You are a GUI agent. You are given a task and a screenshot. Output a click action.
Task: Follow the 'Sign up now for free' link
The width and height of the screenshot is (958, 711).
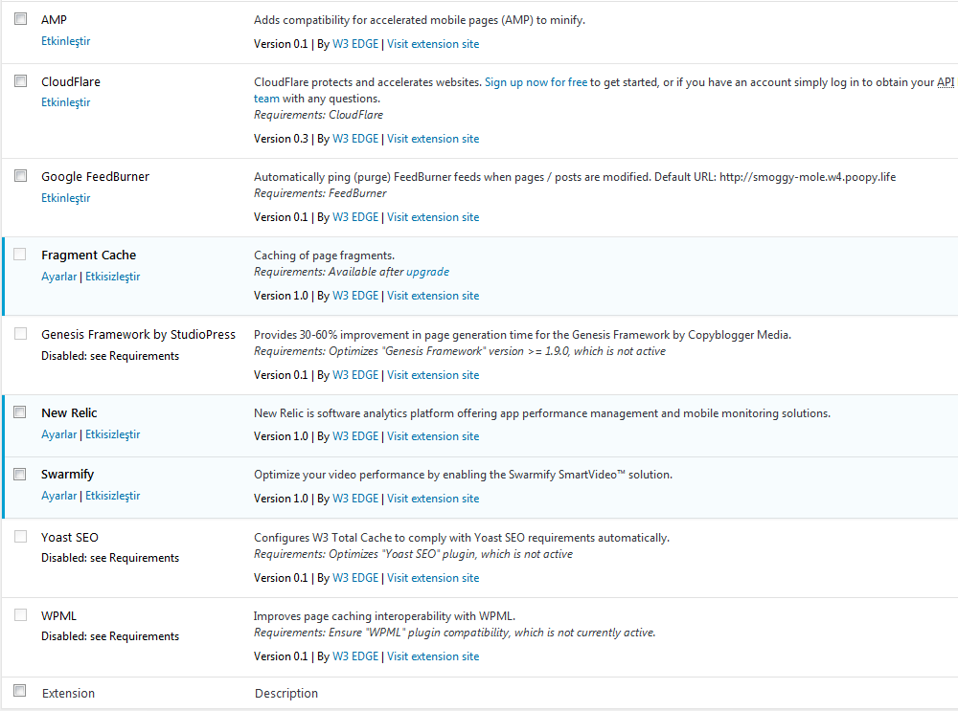coord(536,82)
